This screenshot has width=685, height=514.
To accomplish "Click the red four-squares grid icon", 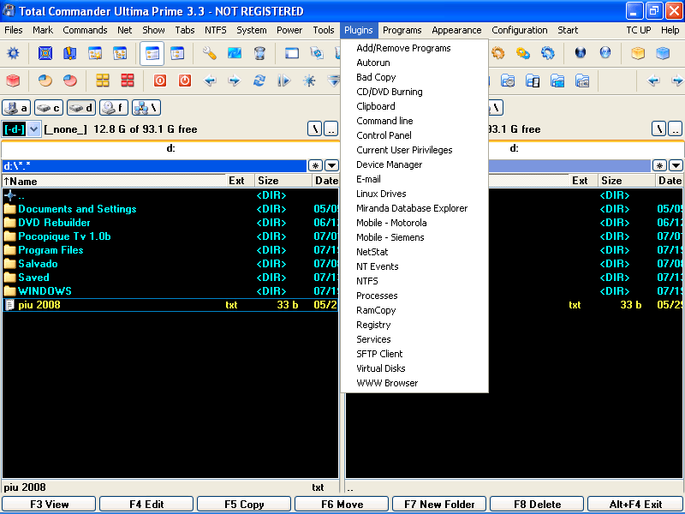I will pos(128,81).
